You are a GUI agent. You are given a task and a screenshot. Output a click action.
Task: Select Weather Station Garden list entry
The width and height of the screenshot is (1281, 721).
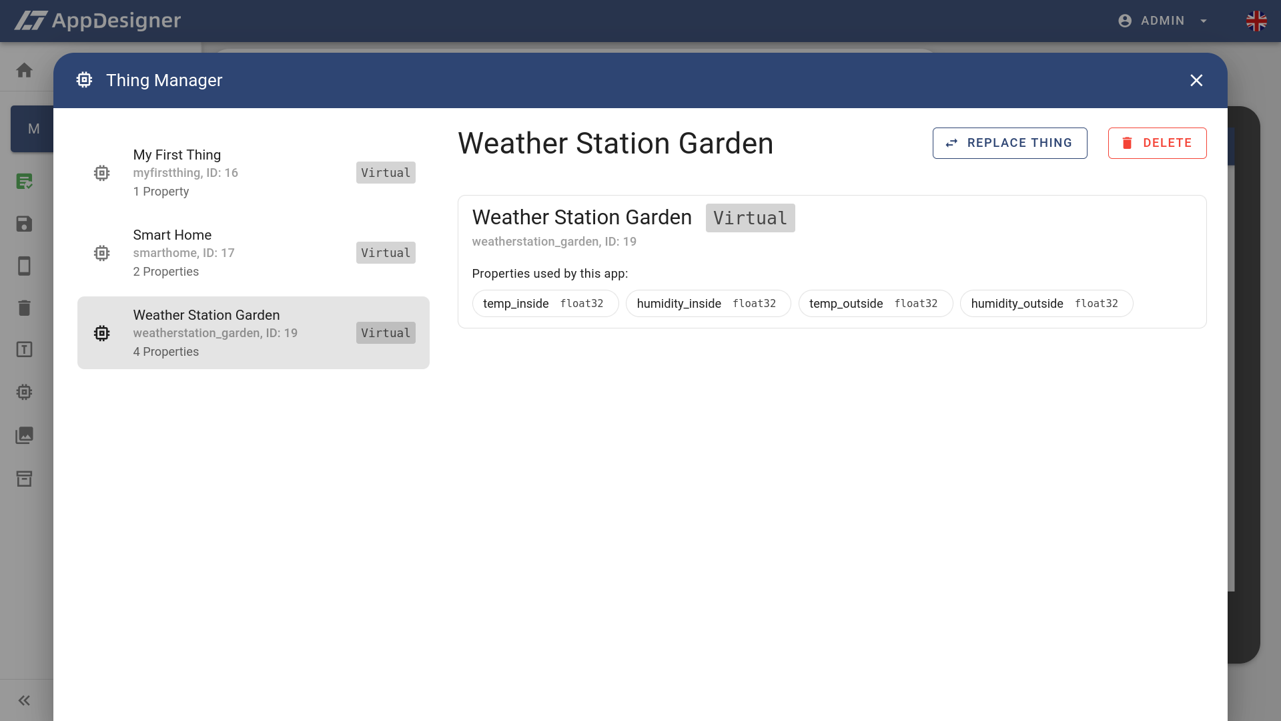point(254,332)
